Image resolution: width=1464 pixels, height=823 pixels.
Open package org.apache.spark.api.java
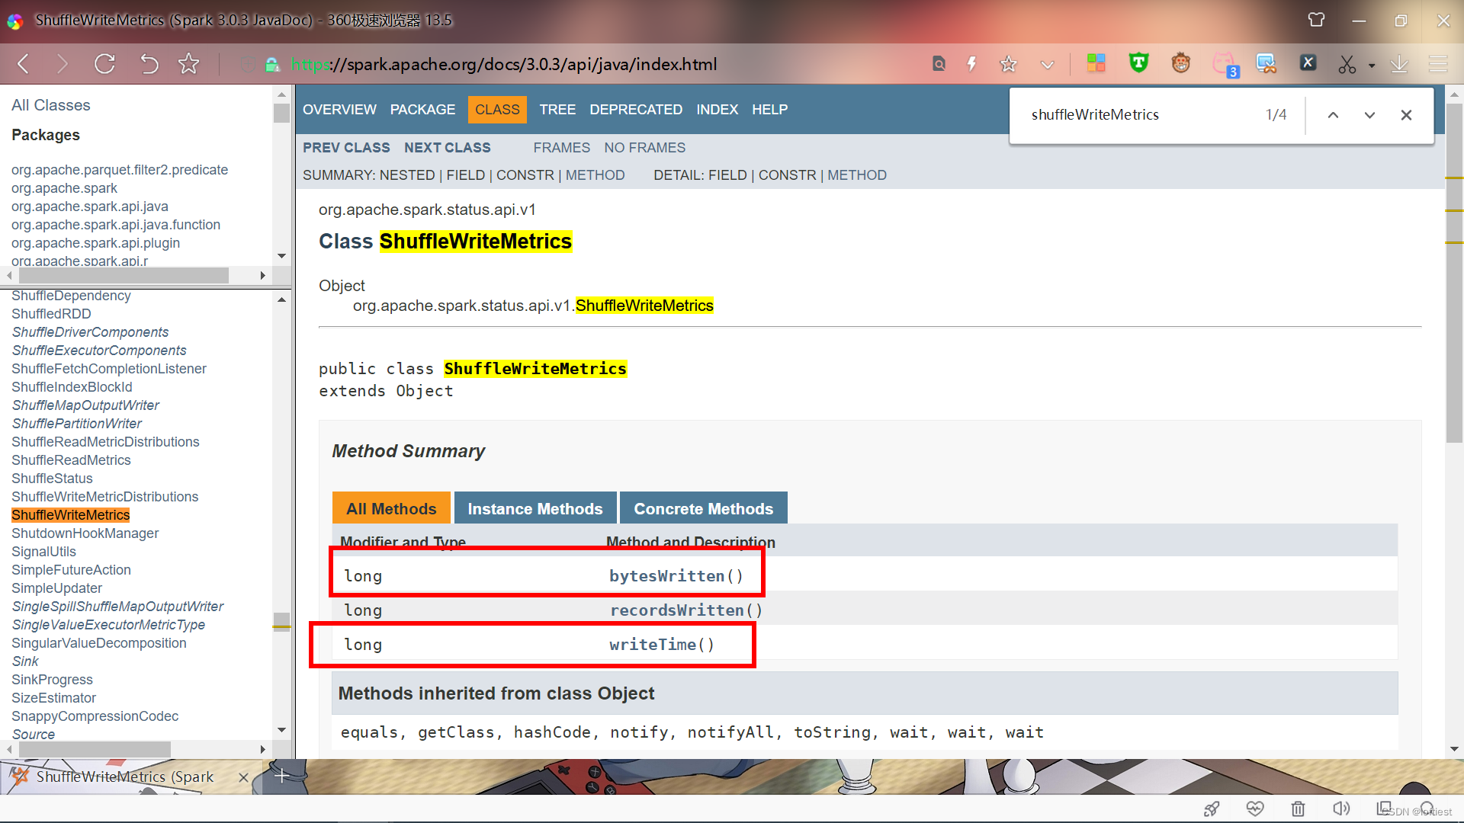click(90, 207)
